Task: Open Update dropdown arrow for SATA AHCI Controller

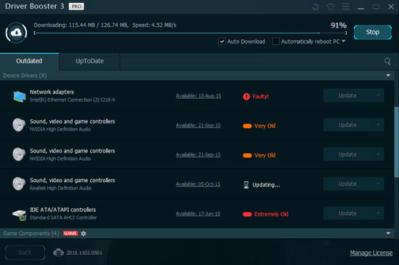Action: point(378,213)
